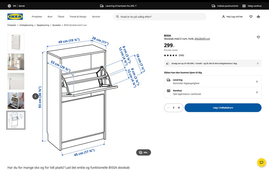Click the Produkter breadcrumb

click(x=12, y=25)
